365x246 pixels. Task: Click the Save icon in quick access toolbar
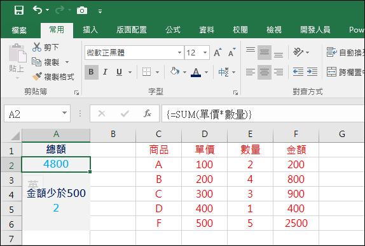(19, 10)
